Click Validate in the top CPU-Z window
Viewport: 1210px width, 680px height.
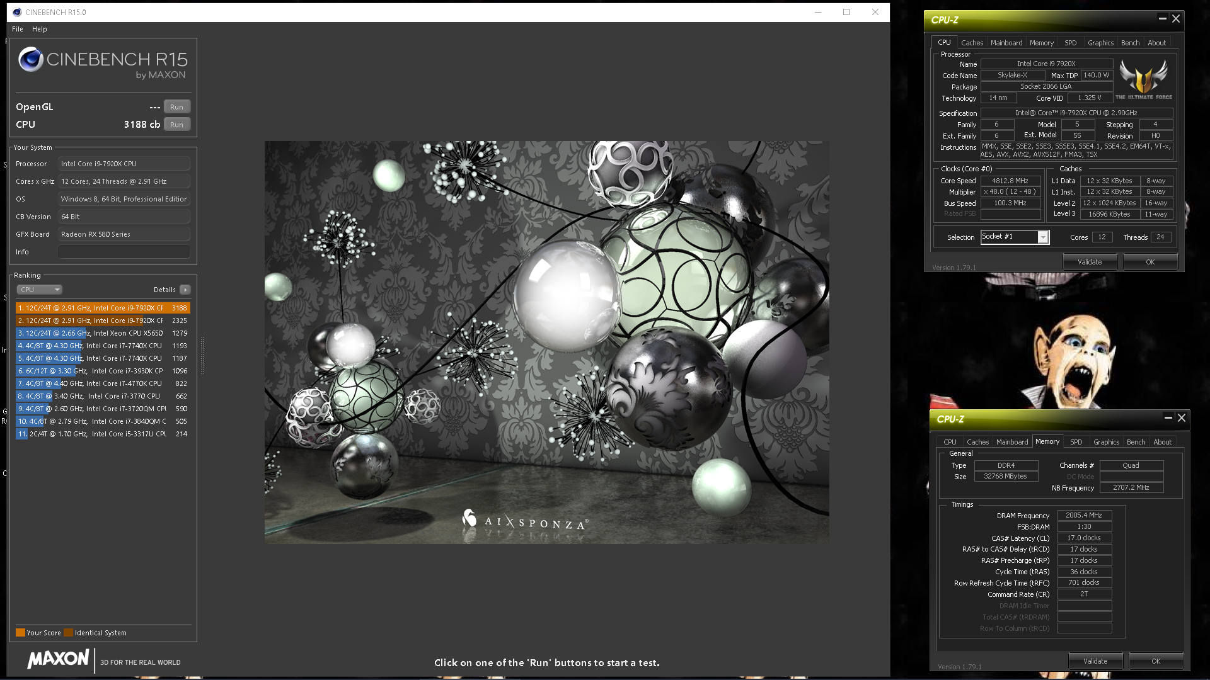pyautogui.click(x=1090, y=262)
